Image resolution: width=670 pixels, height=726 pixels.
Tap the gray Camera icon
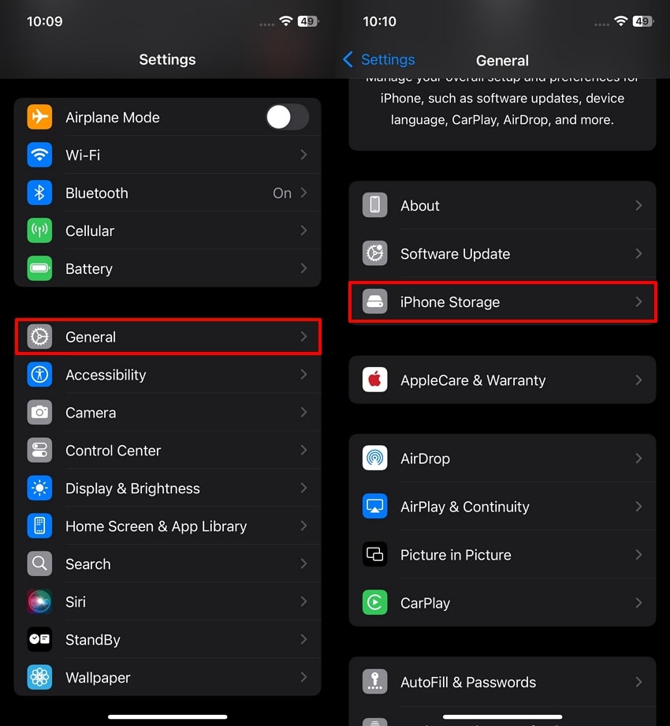pos(39,412)
